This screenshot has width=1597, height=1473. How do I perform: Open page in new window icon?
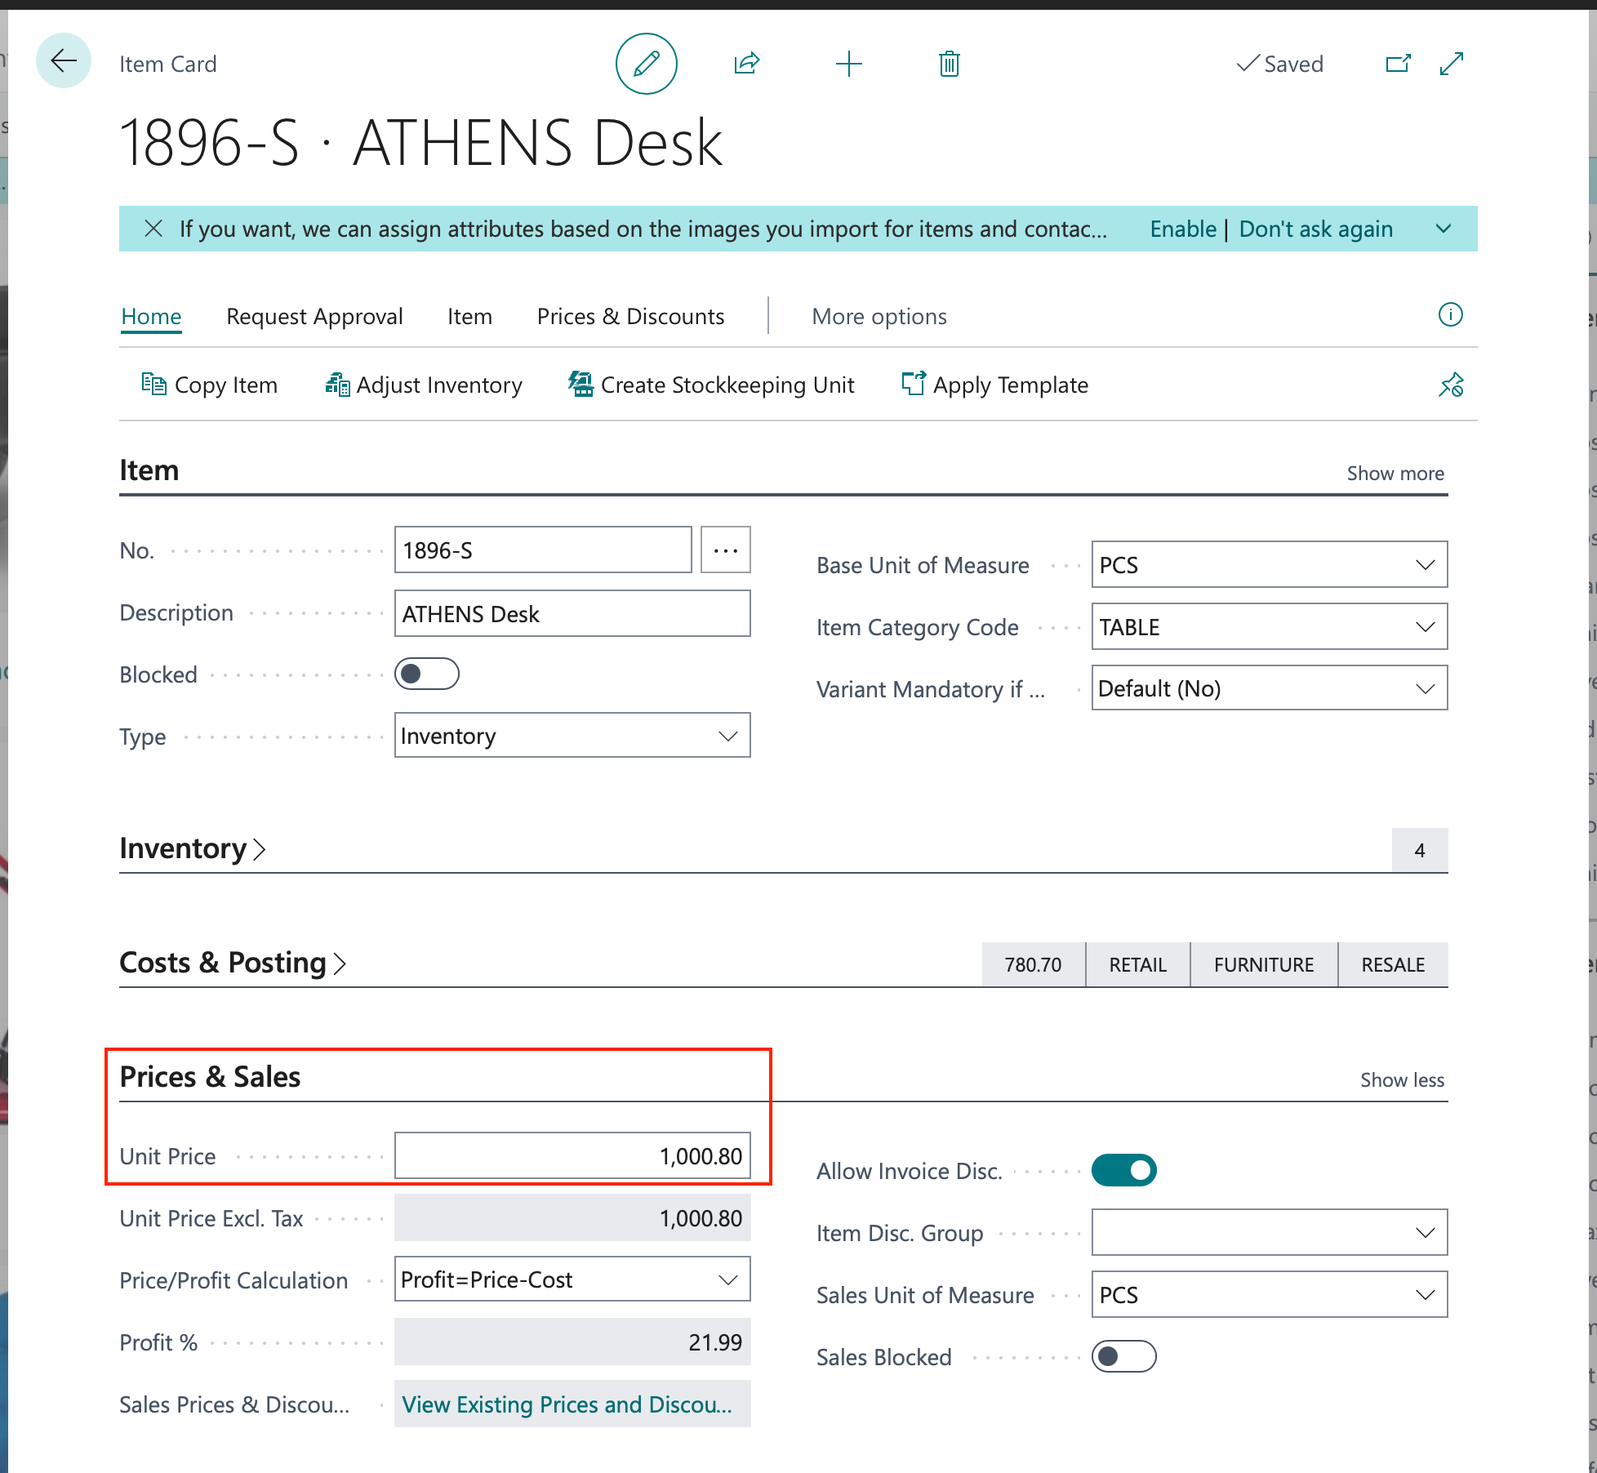tap(1398, 64)
